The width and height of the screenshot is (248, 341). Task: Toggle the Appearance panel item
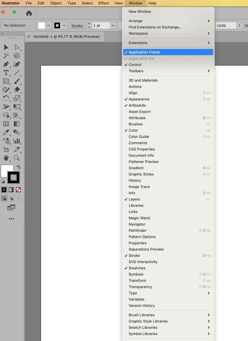tap(168, 99)
